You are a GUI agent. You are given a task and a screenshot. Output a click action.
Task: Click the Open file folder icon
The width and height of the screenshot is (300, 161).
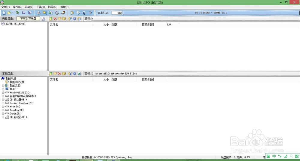[x=9, y=13]
